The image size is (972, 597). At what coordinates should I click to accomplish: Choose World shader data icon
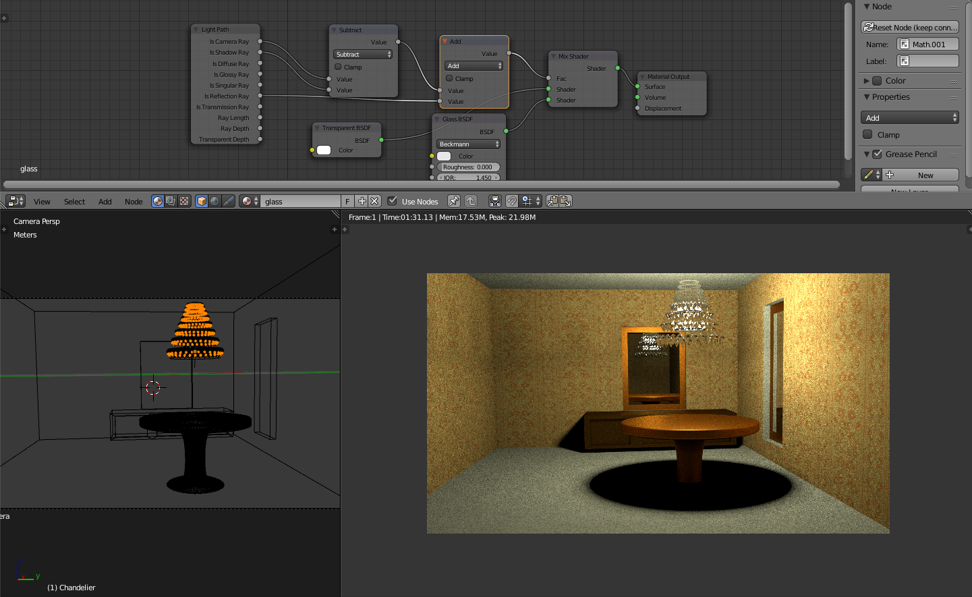[x=215, y=201]
